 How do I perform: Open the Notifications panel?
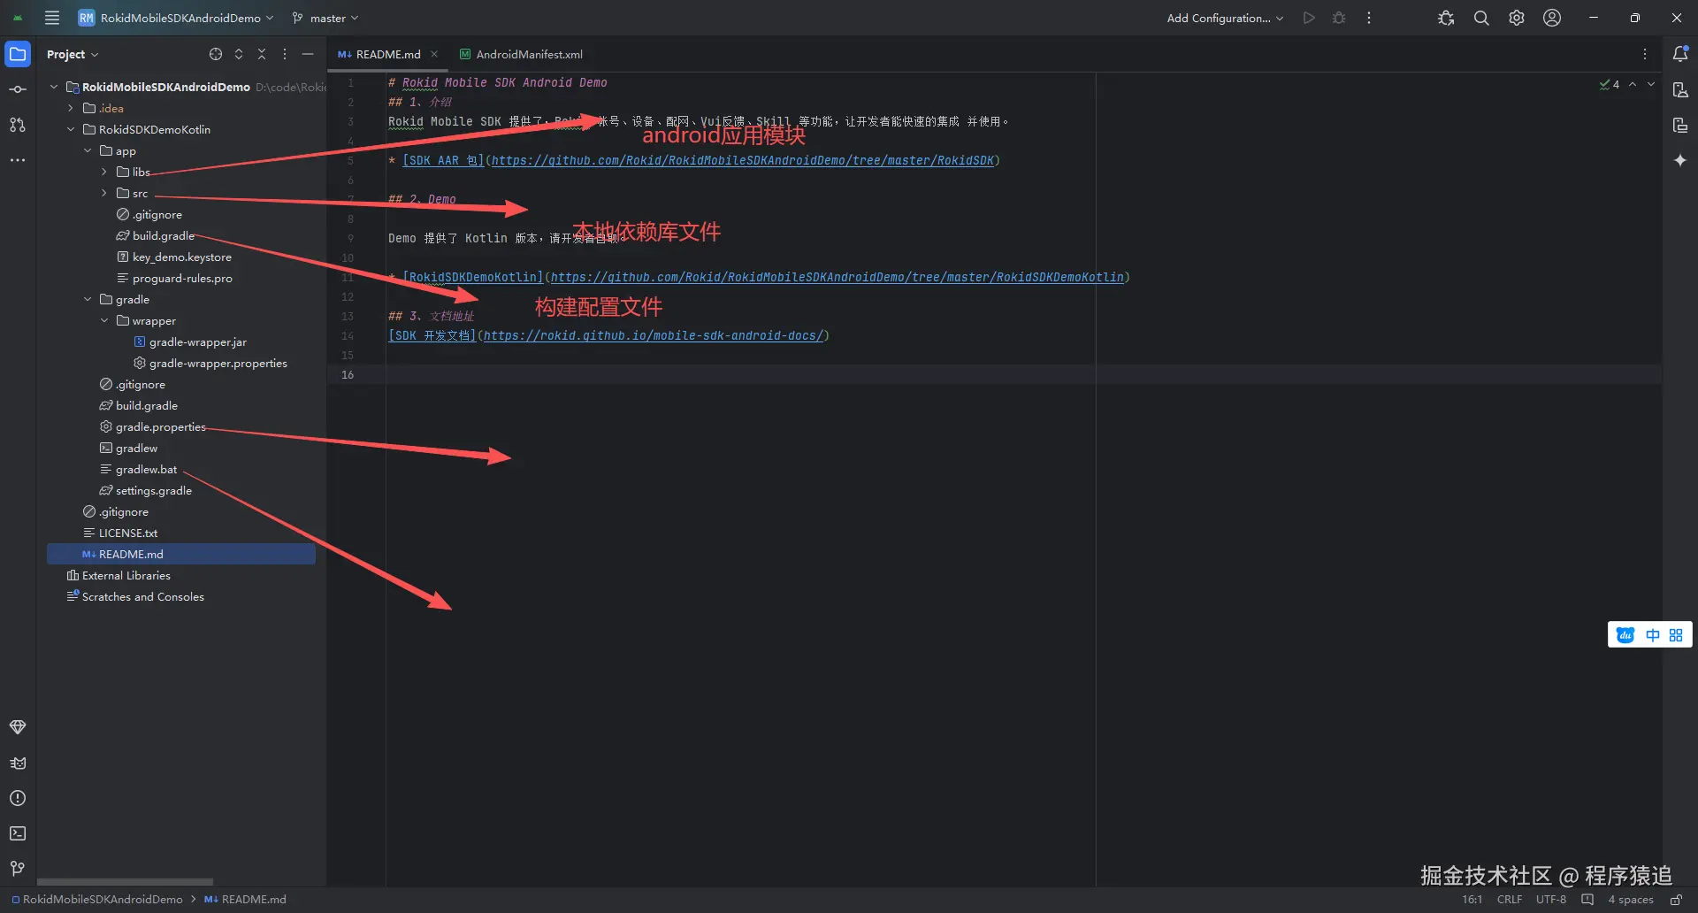(1680, 54)
